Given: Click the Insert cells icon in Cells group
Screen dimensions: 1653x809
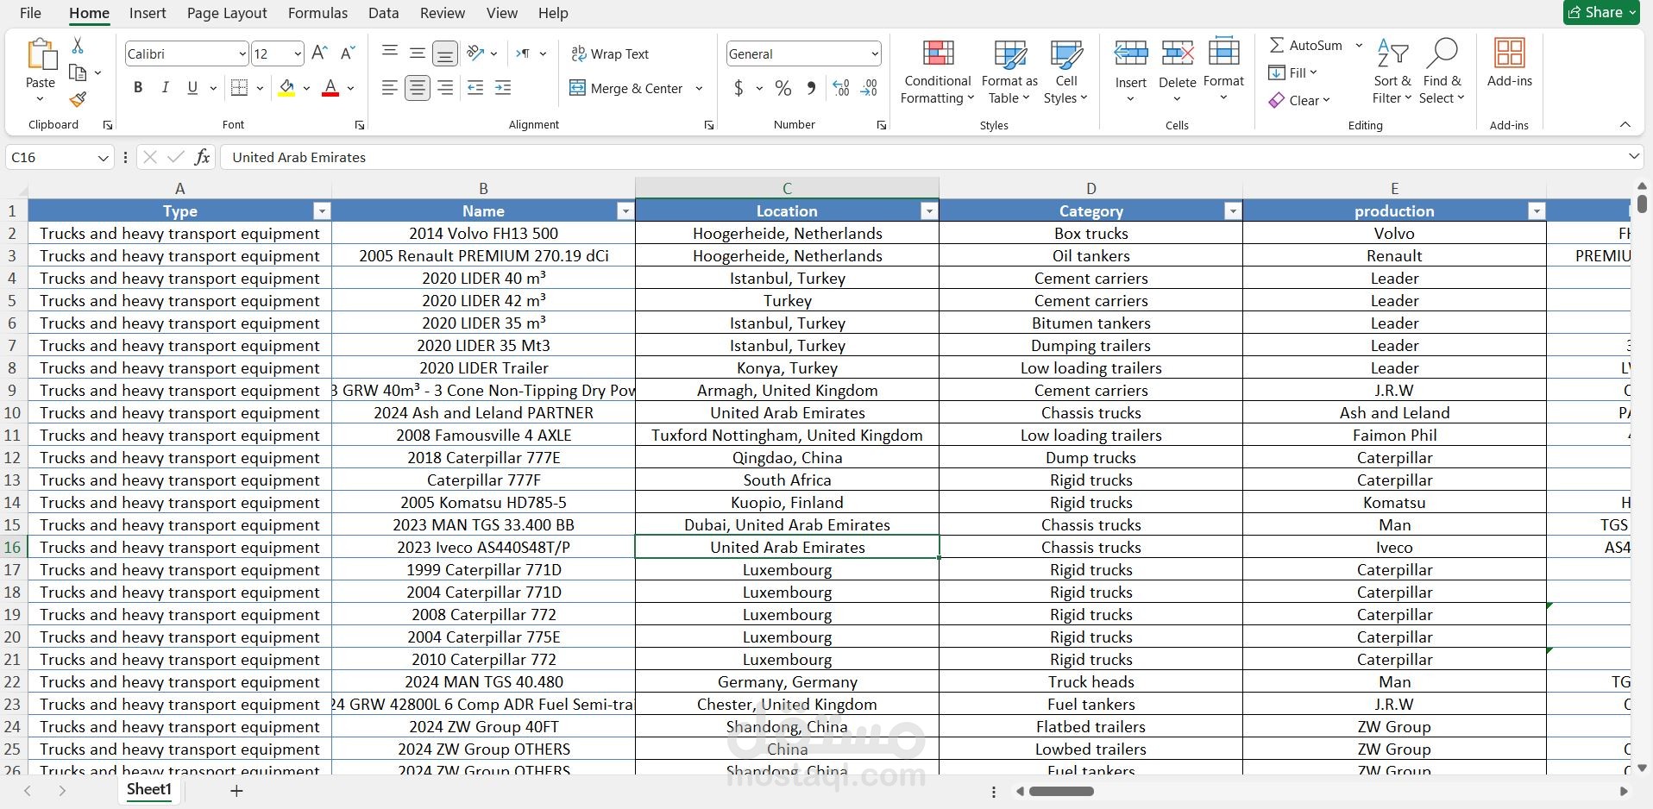Looking at the screenshot, I should click(1130, 54).
